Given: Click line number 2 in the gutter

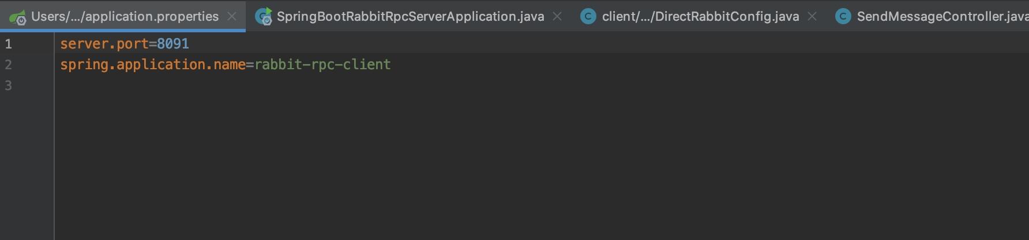Looking at the screenshot, I should (8, 65).
